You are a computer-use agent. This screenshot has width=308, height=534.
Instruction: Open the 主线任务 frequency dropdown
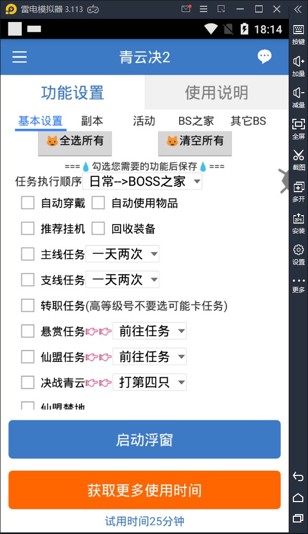coord(122,254)
